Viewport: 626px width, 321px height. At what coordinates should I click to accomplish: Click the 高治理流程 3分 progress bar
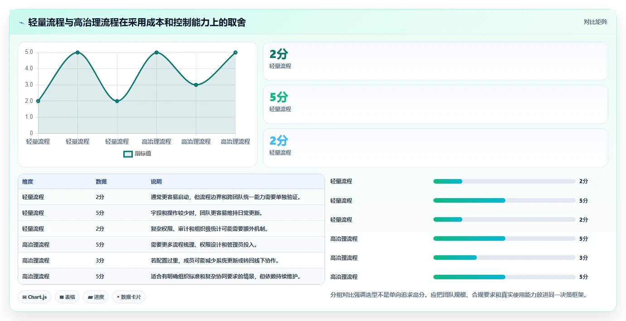point(505,258)
